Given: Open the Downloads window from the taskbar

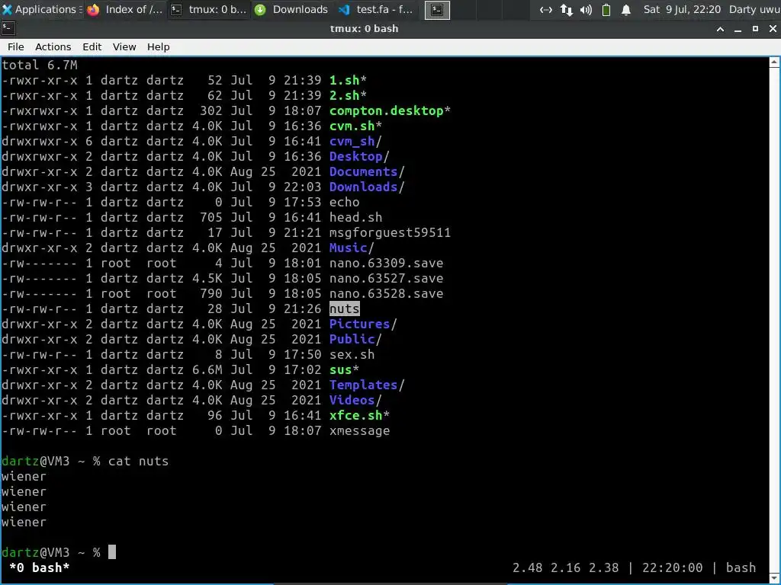Looking at the screenshot, I should pyautogui.click(x=292, y=9).
